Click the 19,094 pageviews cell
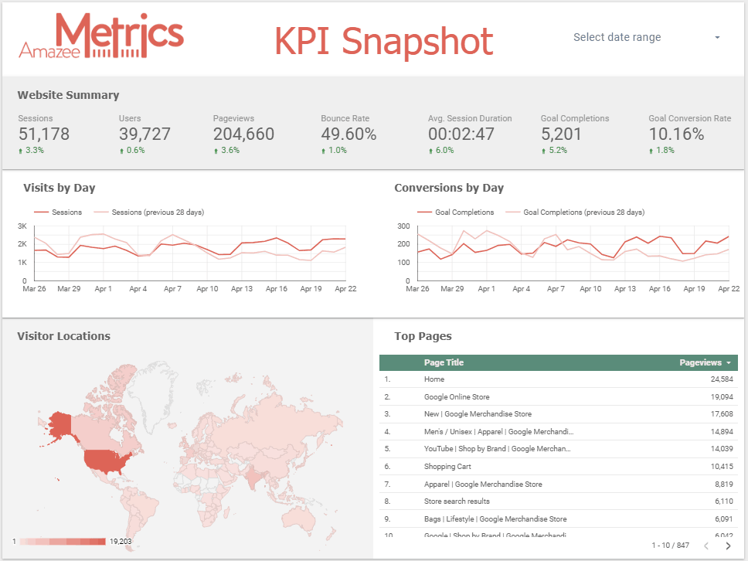The width and height of the screenshot is (748, 561). tap(722, 397)
